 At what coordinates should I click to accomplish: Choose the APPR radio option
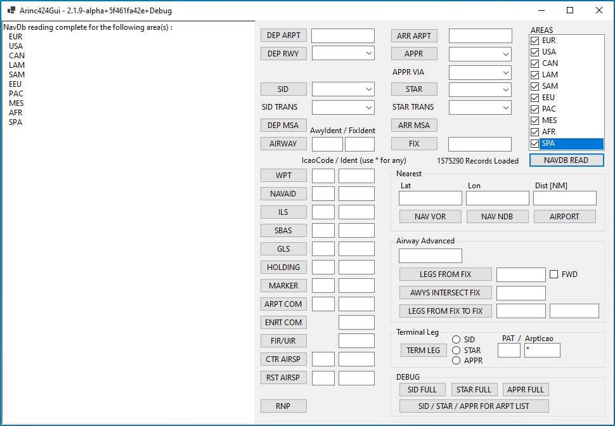click(x=456, y=360)
